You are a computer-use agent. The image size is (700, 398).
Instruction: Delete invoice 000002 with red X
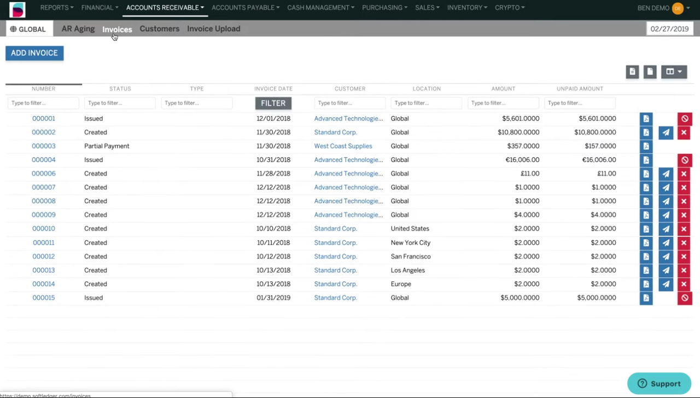tap(684, 132)
